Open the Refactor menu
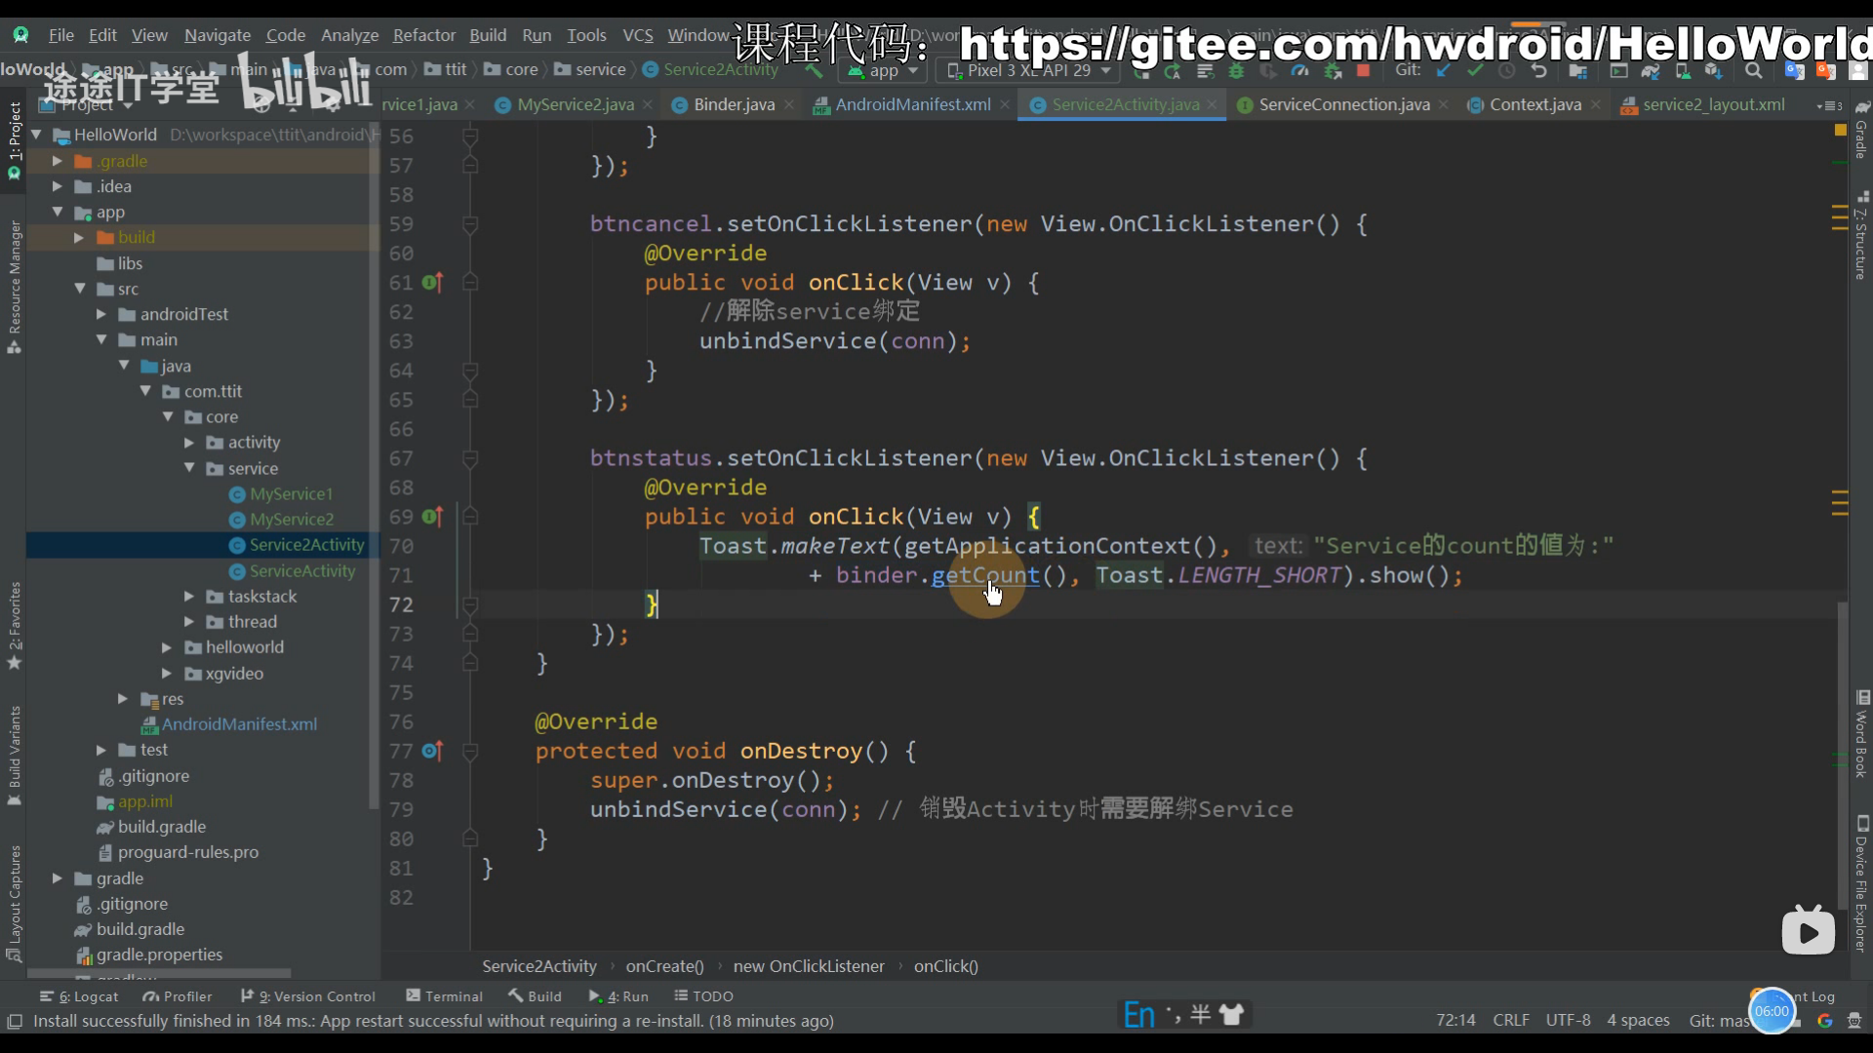The image size is (1873, 1053). tap(423, 35)
